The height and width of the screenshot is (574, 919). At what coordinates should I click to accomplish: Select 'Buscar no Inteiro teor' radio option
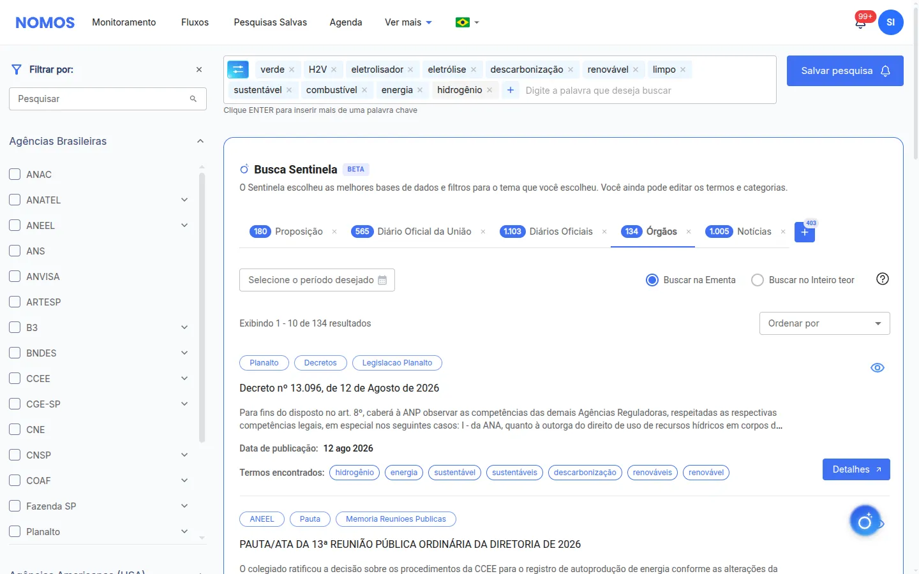758,280
